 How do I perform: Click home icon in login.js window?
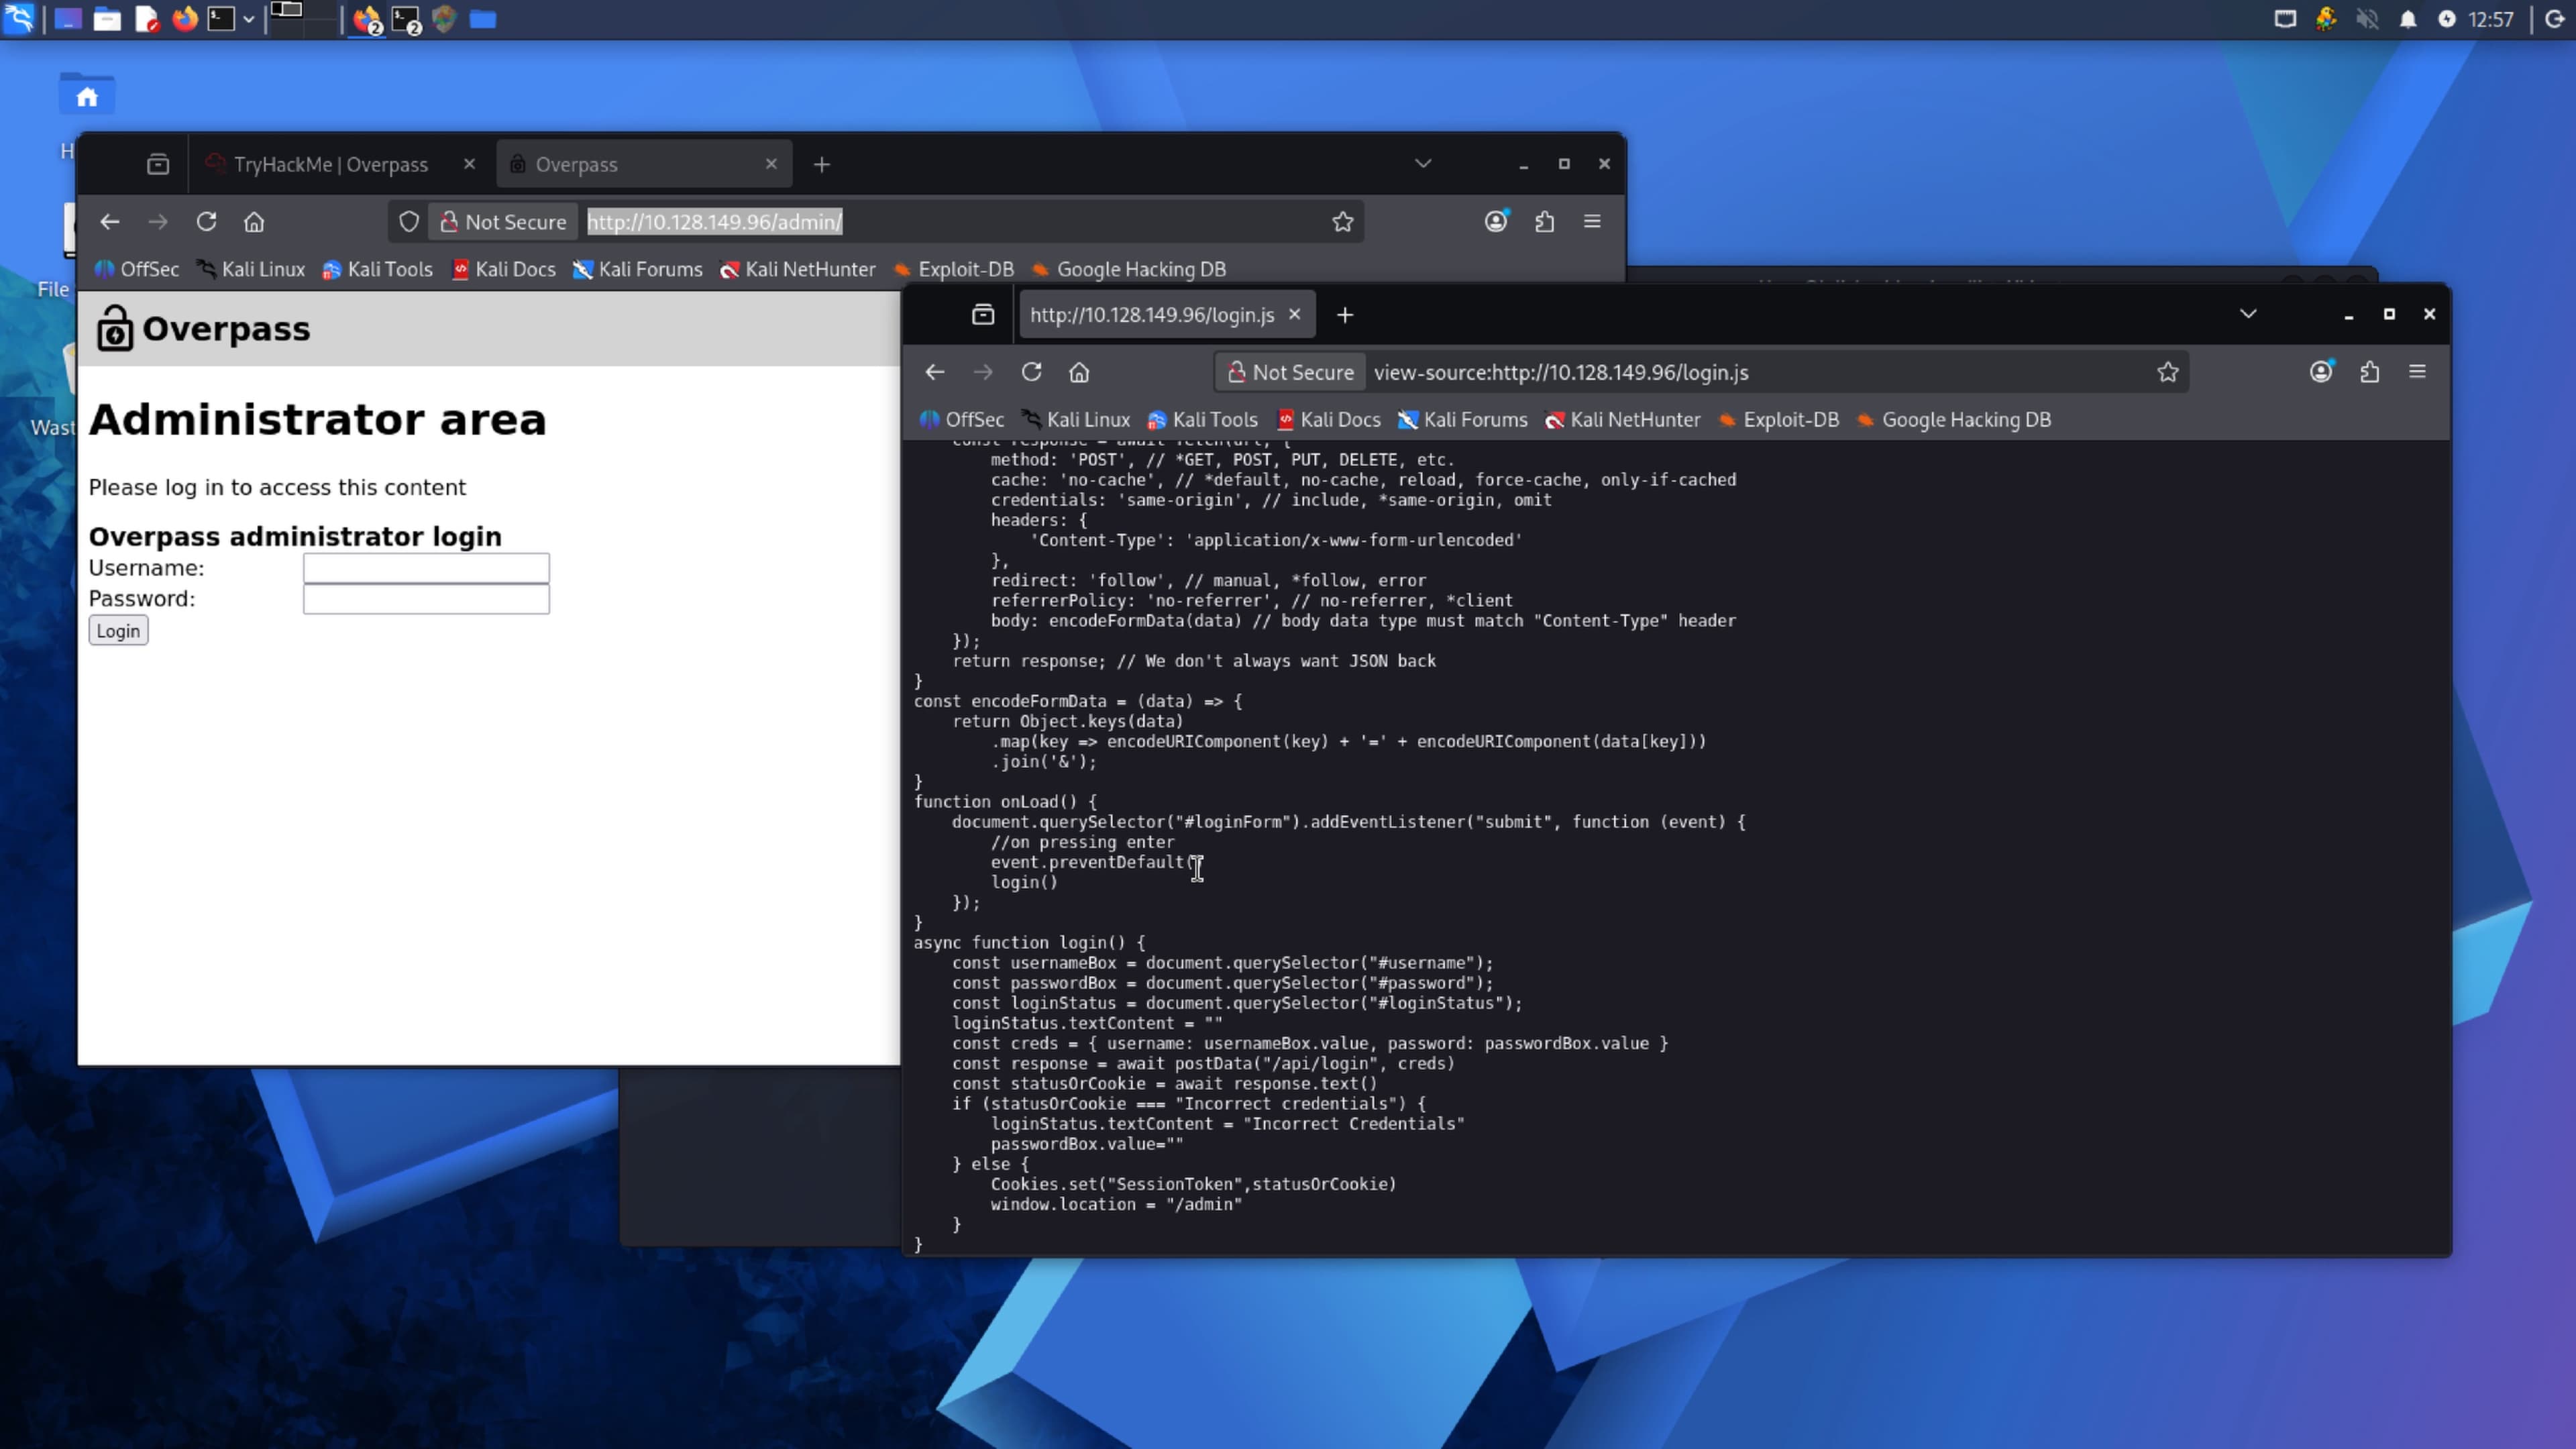[1079, 372]
